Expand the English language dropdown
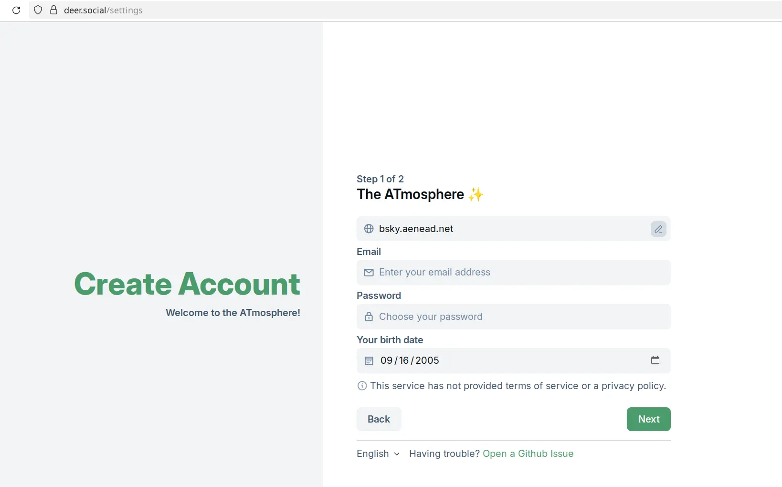782x487 pixels. point(378,454)
